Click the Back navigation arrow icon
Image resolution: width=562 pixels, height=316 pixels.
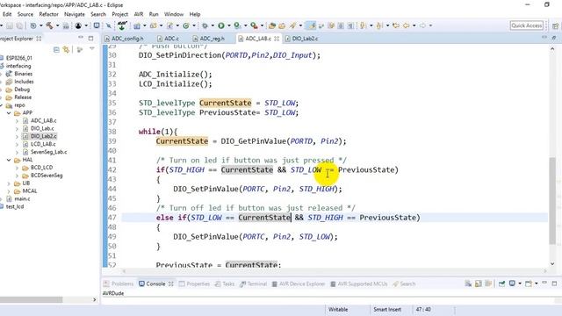point(406,25)
